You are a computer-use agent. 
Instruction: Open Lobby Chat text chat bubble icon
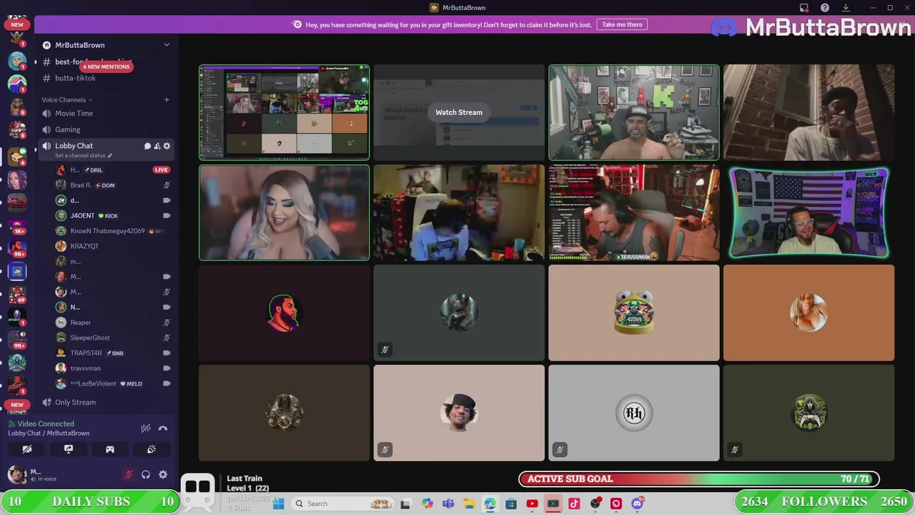pyautogui.click(x=148, y=146)
